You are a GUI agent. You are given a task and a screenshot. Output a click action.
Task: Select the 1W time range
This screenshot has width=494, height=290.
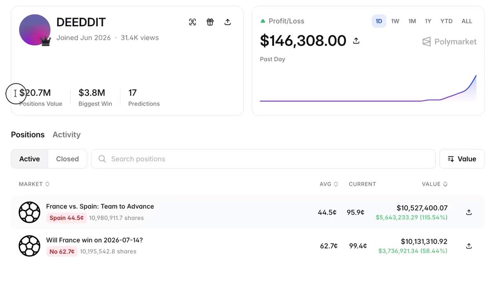tap(395, 21)
